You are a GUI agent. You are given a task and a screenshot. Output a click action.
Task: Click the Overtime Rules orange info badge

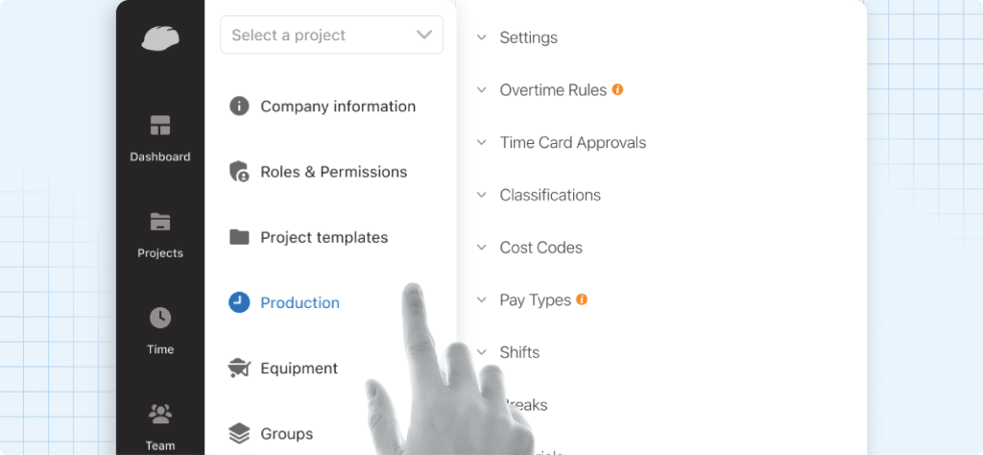tap(617, 89)
